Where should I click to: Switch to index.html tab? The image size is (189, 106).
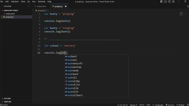click(41, 6)
